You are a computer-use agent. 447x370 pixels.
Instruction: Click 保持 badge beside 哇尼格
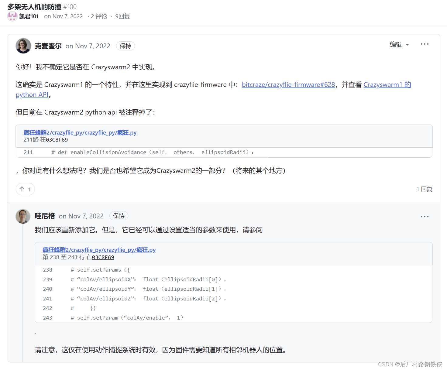point(119,216)
